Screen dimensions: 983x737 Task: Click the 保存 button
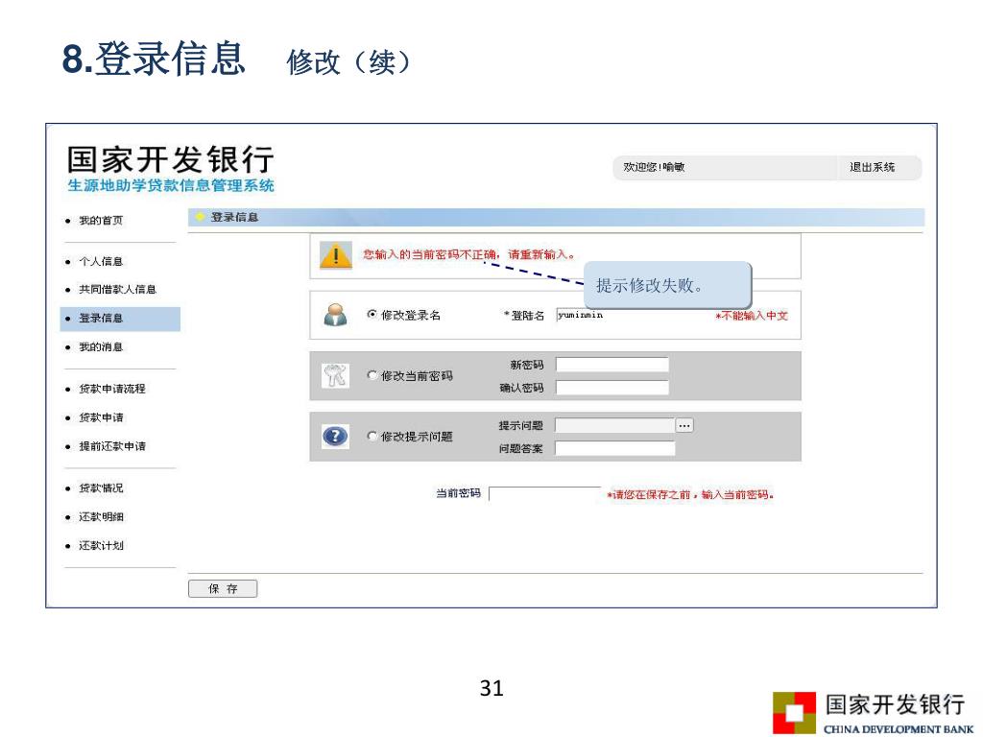223,588
